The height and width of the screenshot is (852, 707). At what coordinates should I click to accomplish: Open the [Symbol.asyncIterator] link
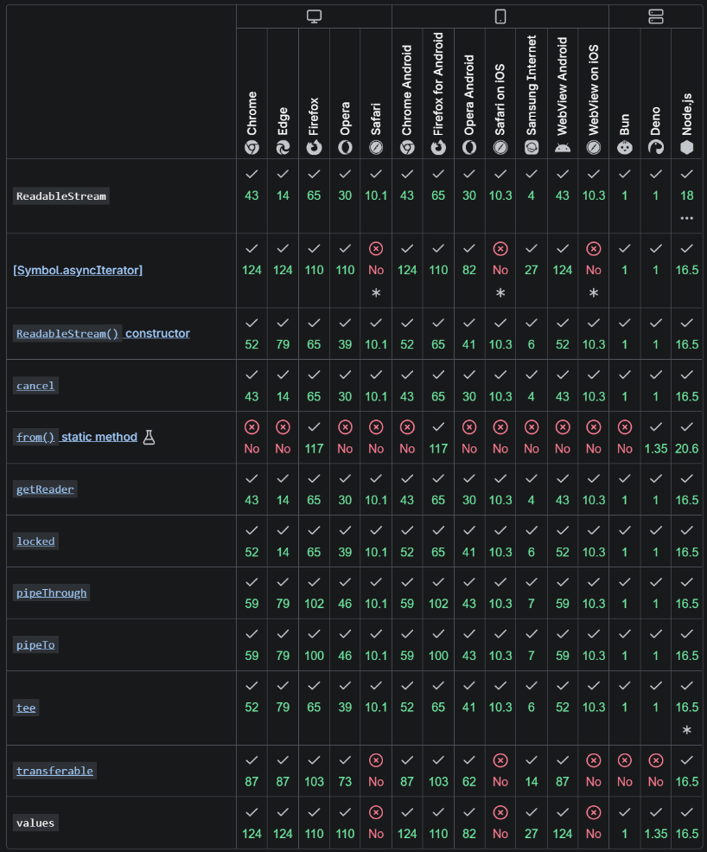pyautogui.click(x=78, y=270)
